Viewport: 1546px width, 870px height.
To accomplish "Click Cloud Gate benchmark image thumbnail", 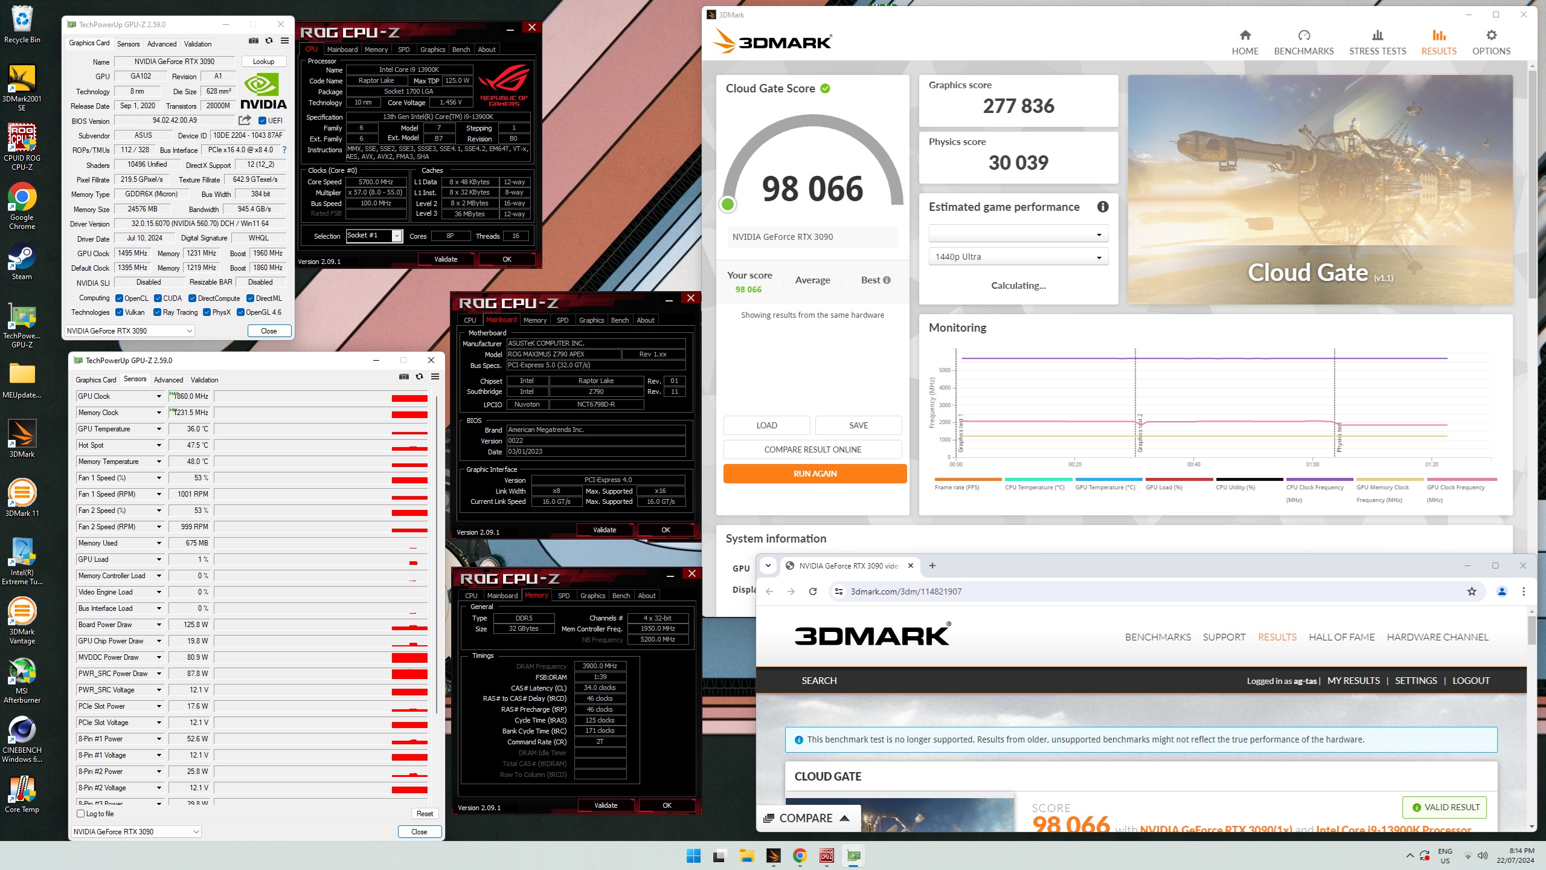I will coord(1320,190).
